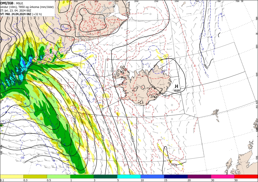This screenshot has height=182, width=258.
Task: Pick the light green 0.5 legend band
Action: [59, 176]
